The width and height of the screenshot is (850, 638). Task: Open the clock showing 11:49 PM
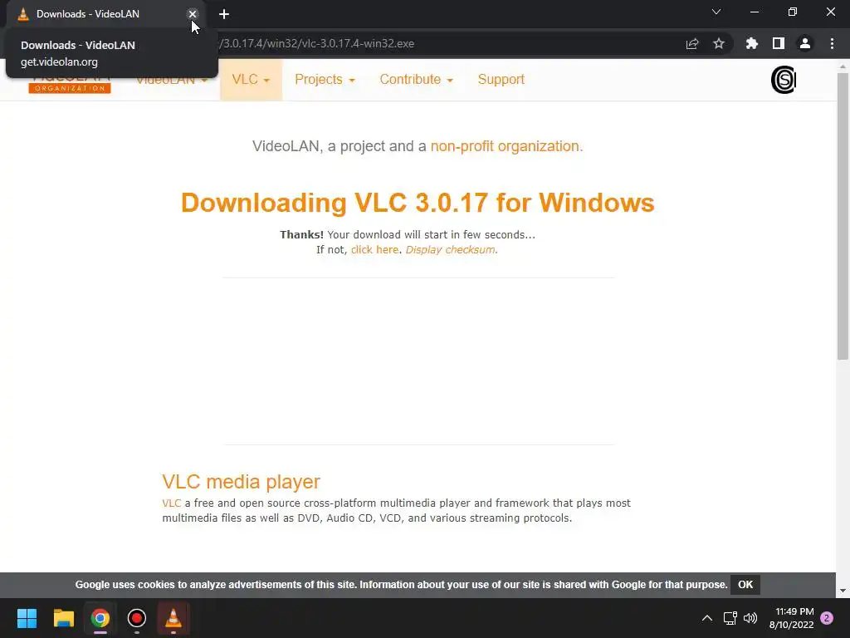click(x=791, y=618)
